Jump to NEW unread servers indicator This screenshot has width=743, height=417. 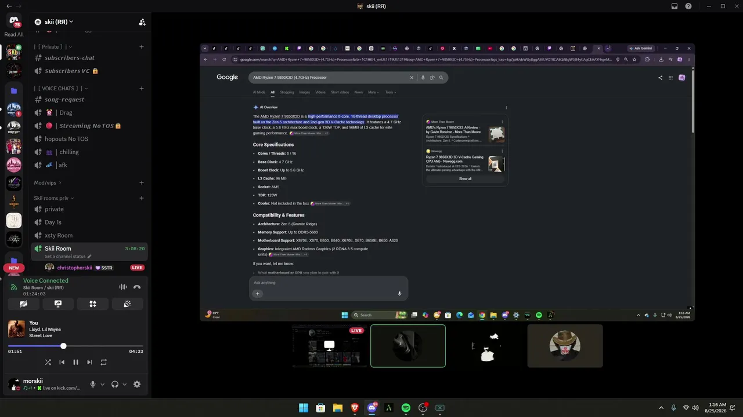(14, 268)
